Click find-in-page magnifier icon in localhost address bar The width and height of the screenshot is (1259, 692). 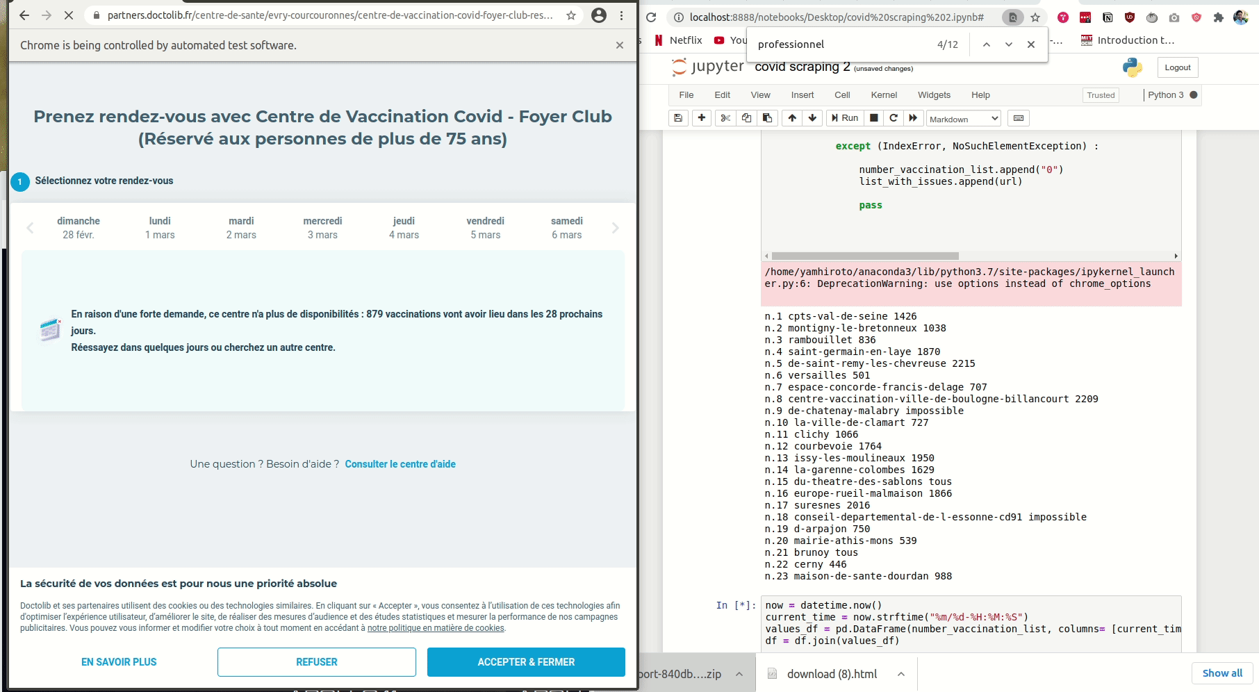(x=1013, y=17)
